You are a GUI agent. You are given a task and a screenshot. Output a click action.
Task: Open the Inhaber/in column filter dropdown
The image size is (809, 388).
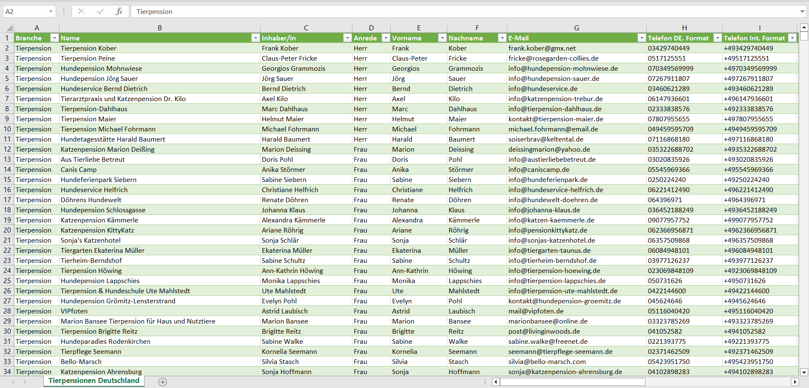tap(347, 38)
